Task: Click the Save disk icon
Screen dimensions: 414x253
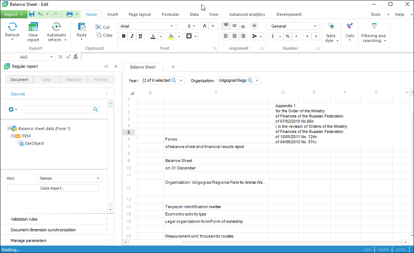Action: coord(32,14)
